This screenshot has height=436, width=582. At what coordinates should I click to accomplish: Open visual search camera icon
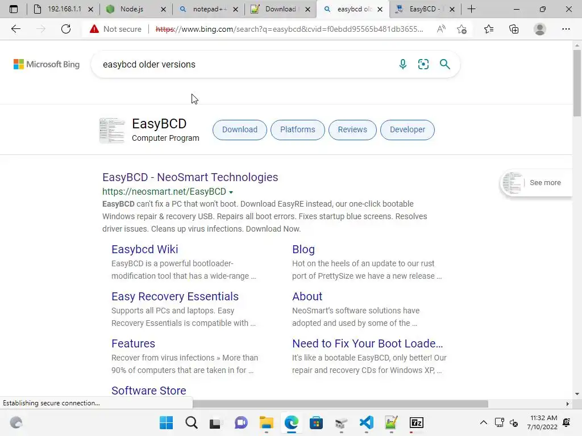(x=423, y=64)
